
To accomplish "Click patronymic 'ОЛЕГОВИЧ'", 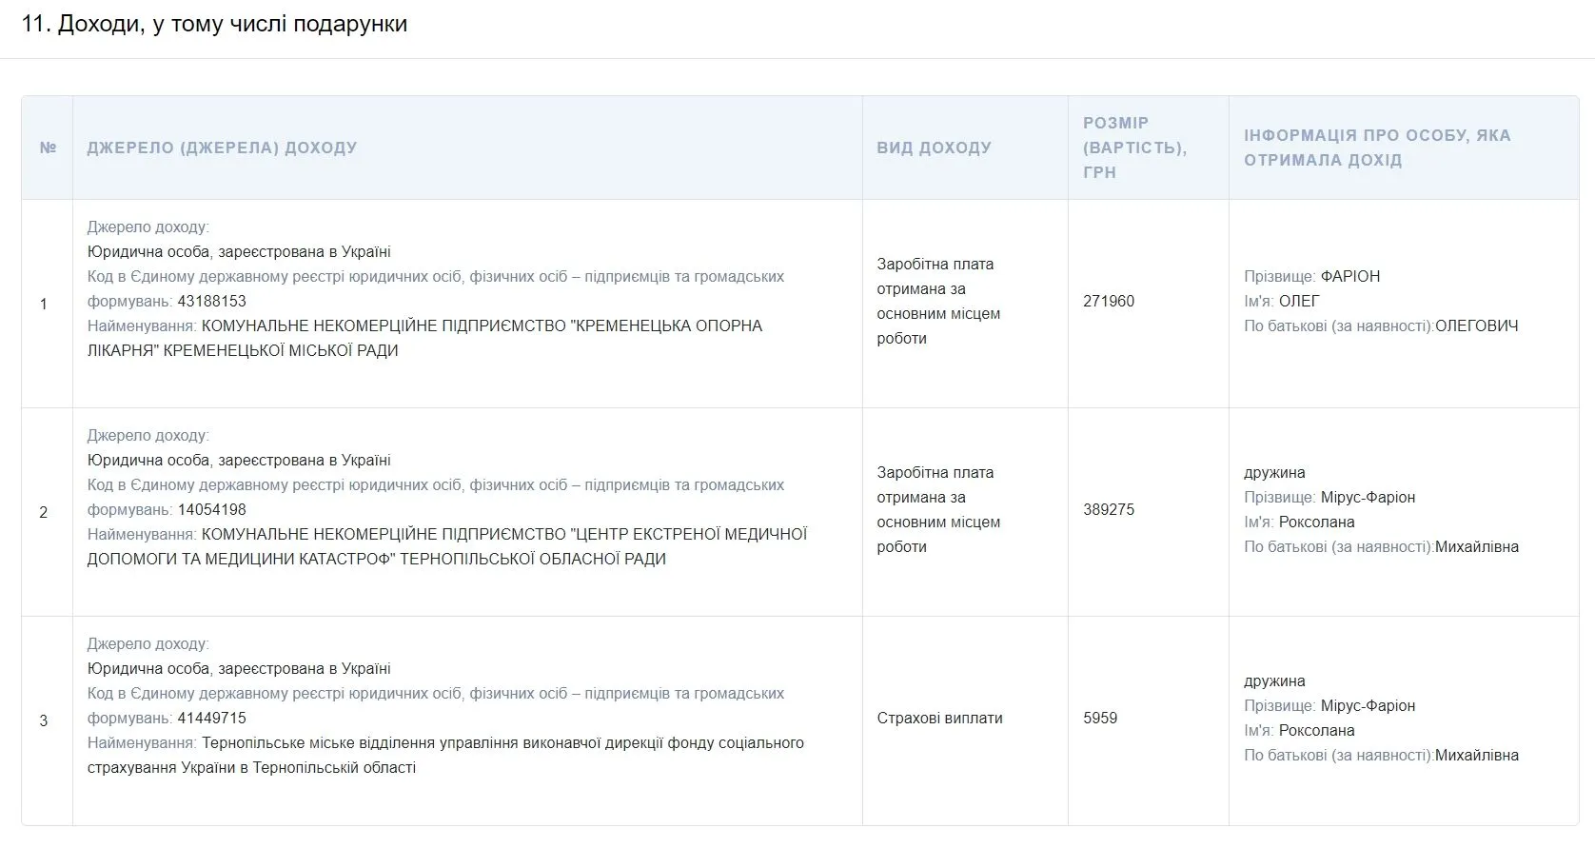I will point(1477,325).
